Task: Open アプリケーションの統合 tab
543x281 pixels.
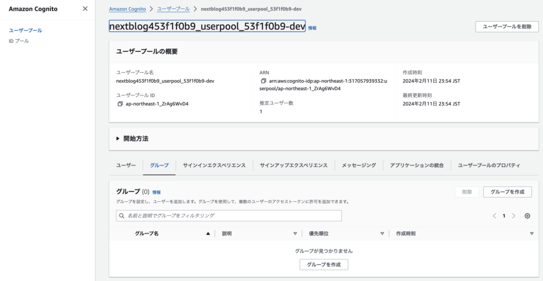Action: [x=417, y=165]
